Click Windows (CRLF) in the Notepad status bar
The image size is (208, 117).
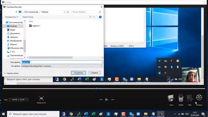pos(117,46)
